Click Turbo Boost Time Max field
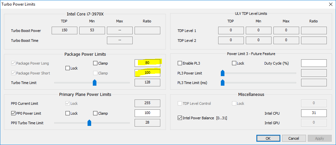Screen dimensions: 336x145 coord(119,40)
